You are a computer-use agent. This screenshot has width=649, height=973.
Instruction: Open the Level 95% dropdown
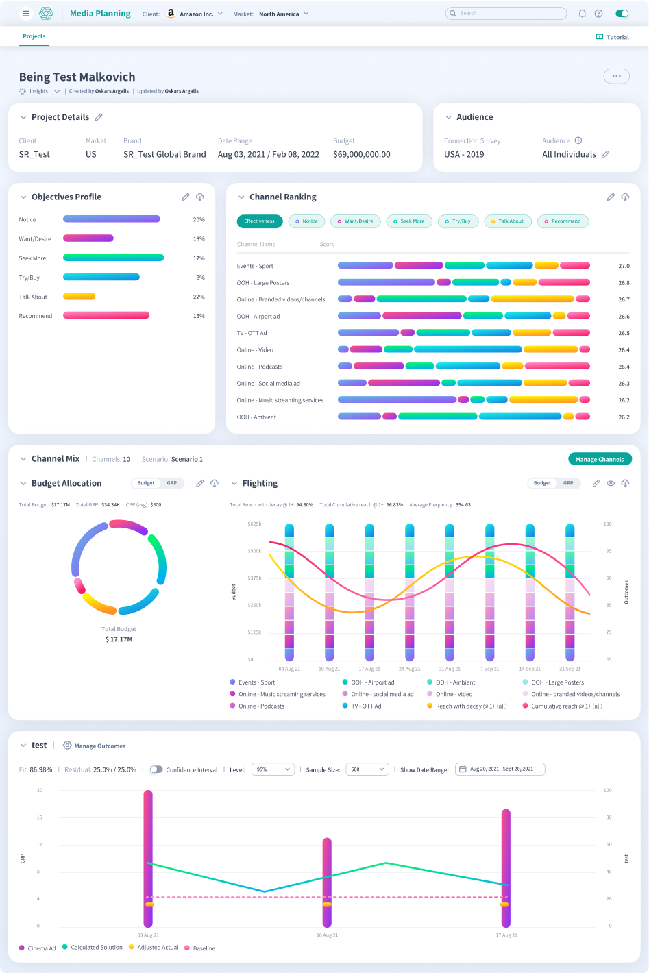pyautogui.click(x=273, y=769)
